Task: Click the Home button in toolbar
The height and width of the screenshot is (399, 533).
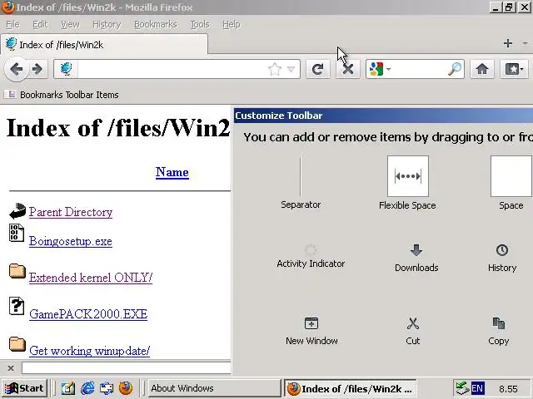Action: 482,69
